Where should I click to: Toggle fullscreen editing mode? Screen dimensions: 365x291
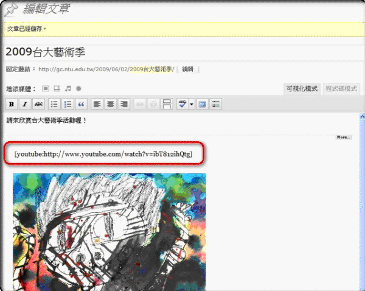202,104
